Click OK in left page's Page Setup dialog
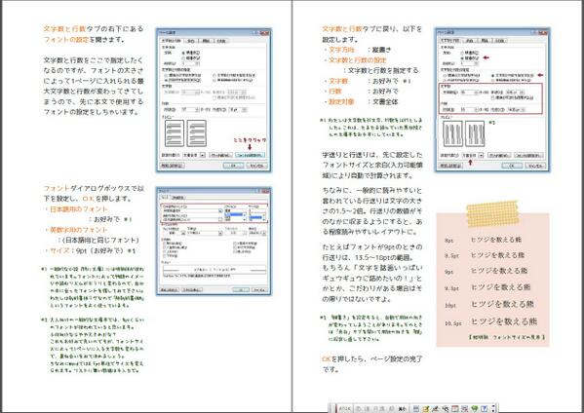 [233, 166]
